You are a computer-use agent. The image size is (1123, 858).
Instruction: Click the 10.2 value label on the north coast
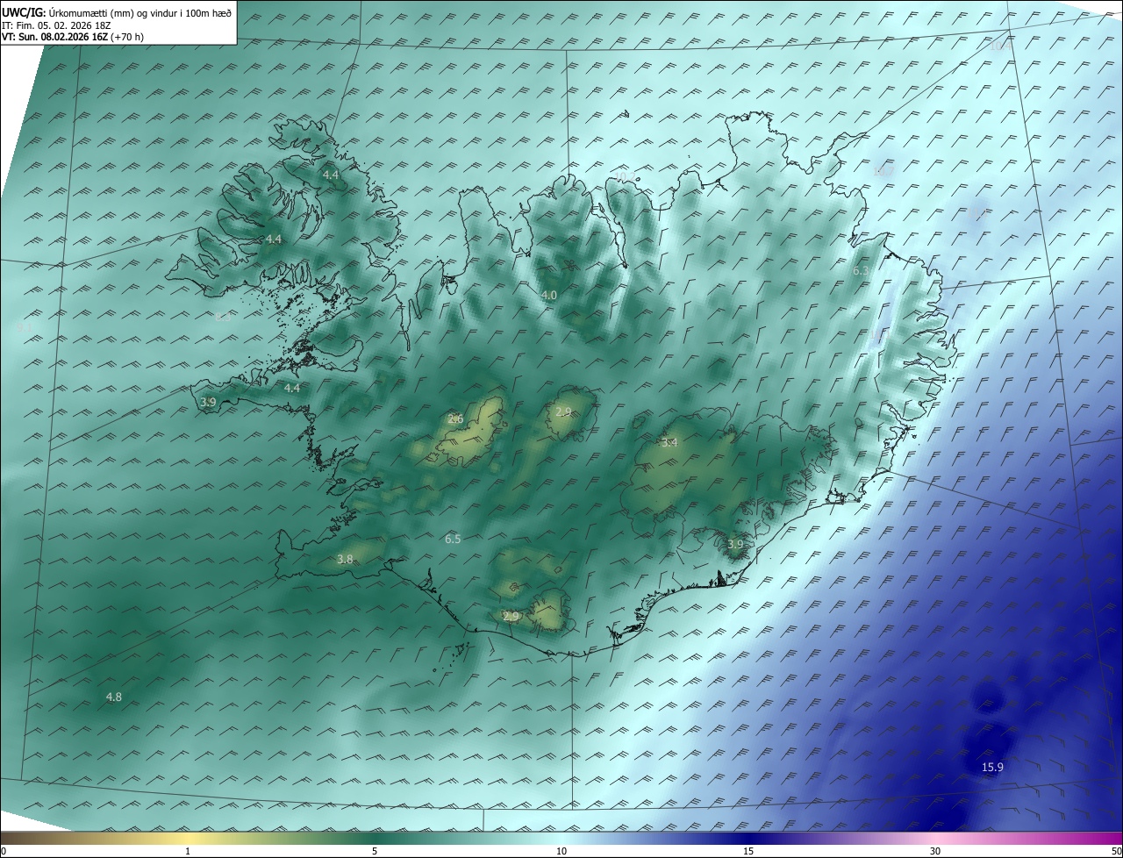[625, 178]
